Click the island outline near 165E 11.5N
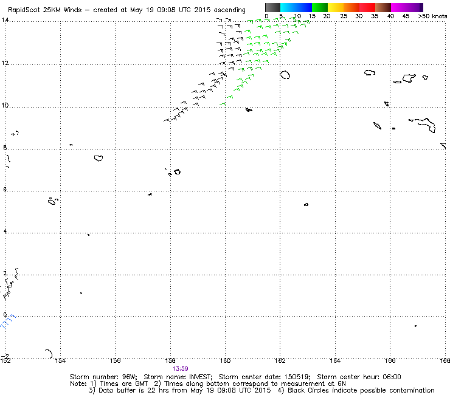 pos(370,72)
